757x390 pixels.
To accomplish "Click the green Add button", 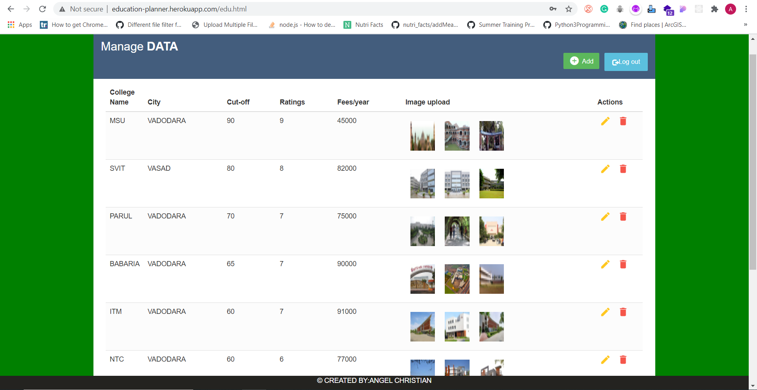I will coord(581,61).
